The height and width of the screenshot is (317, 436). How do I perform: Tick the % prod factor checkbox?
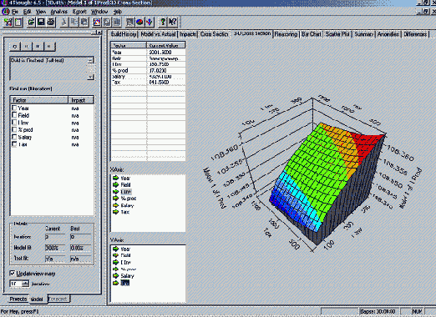pyautogui.click(x=14, y=129)
